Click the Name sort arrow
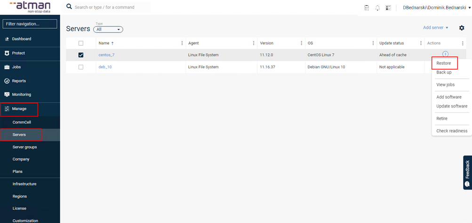This screenshot has height=223, width=472. [112, 43]
